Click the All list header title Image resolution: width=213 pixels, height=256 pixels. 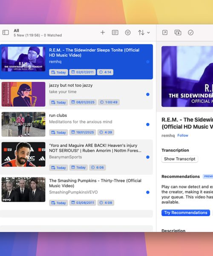pos(17,31)
